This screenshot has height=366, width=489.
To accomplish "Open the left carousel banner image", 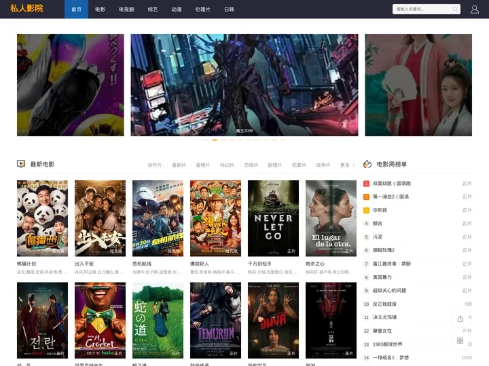I will (x=70, y=85).
